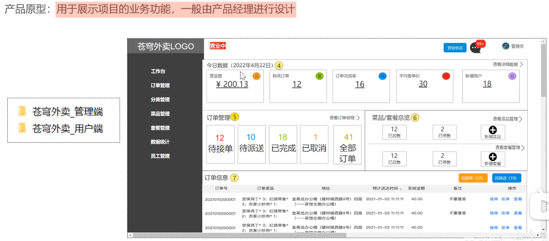The height and width of the screenshot is (241, 549).
Task: Click the administrator avatar icon
Action: tap(506, 46)
